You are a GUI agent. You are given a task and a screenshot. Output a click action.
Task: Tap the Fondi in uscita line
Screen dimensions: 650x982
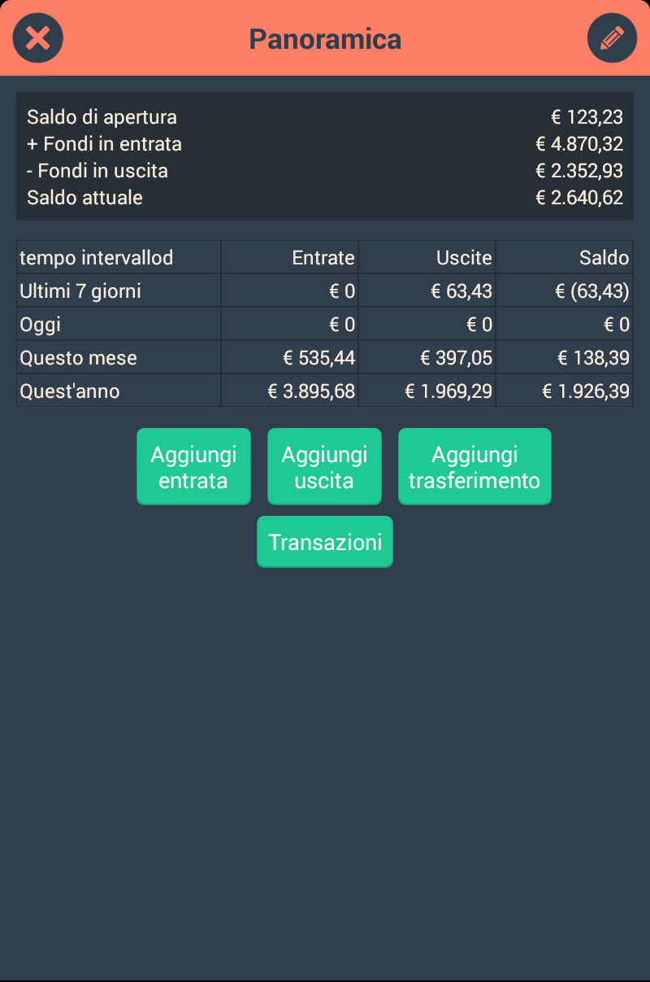(x=325, y=171)
